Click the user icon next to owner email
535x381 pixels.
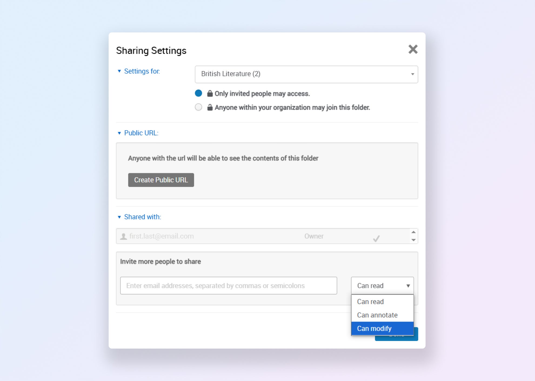[123, 236]
